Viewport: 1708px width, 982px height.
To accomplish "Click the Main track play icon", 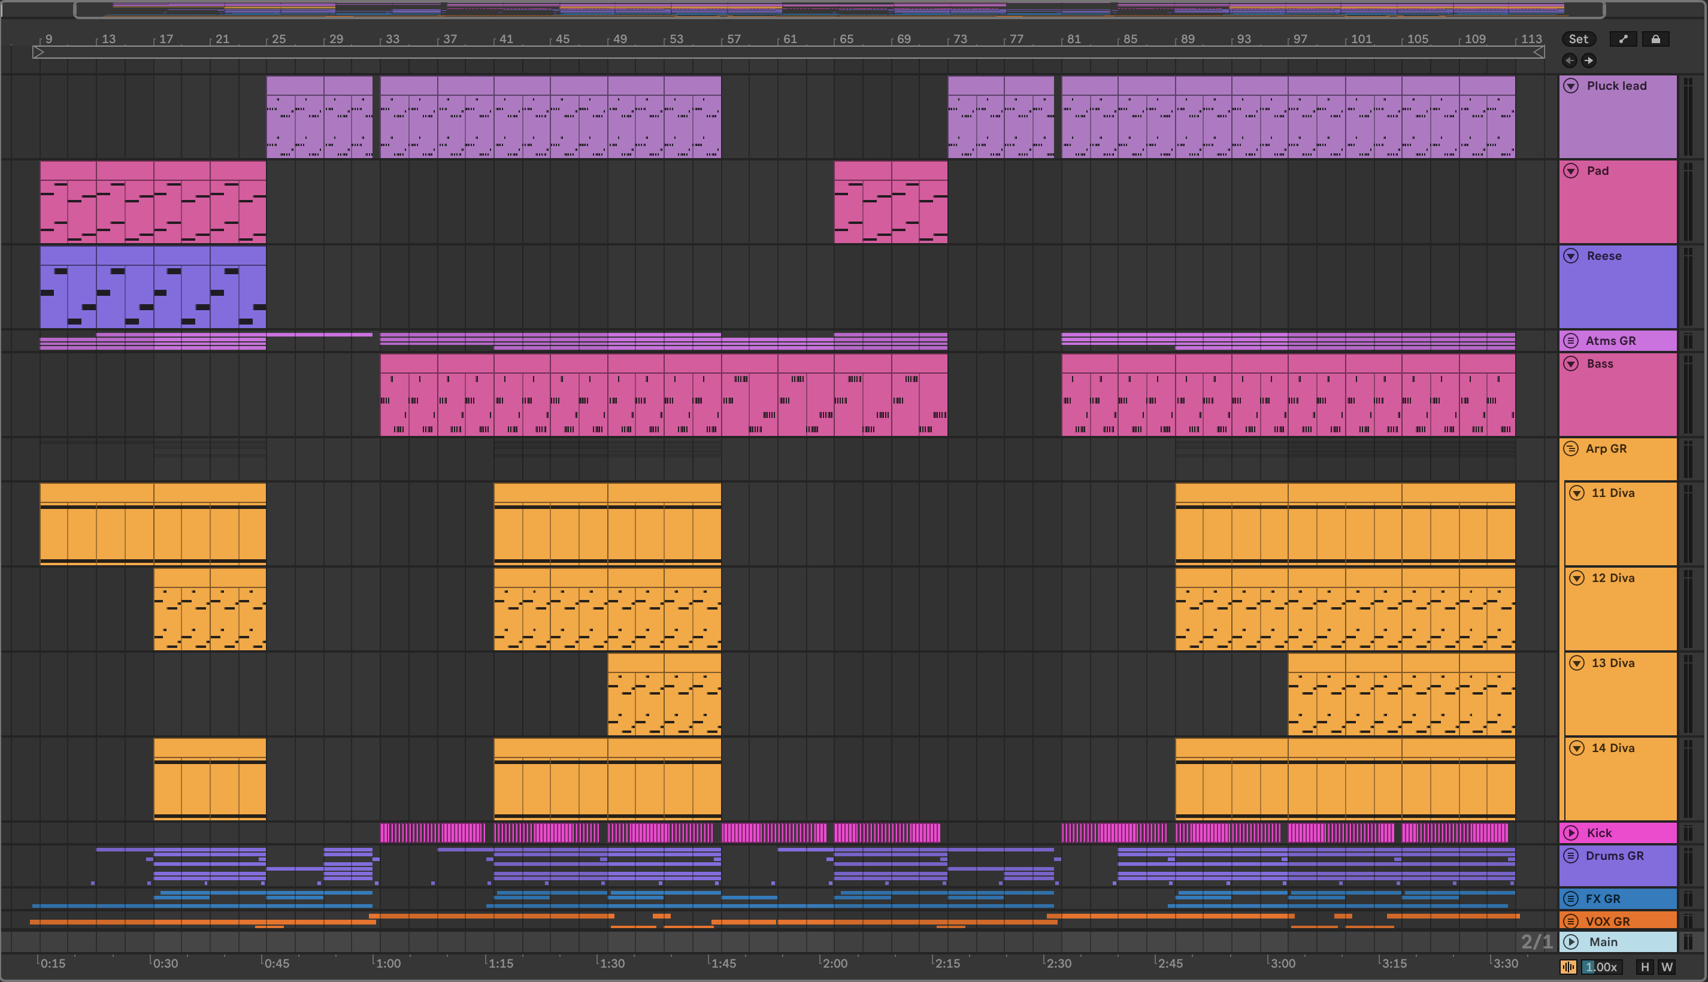I will (x=1571, y=941).
